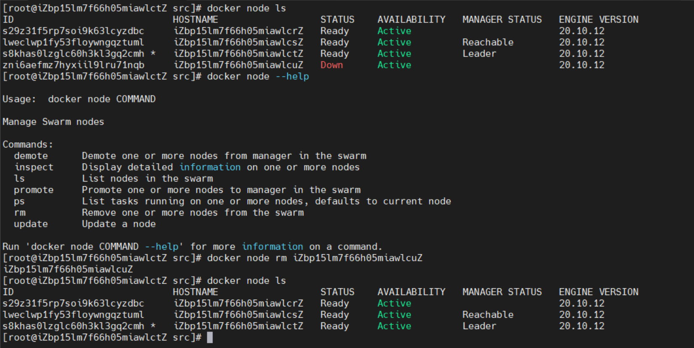694x348 pixels.
Task: Click the blue --help flag after 'docker node'
Action: 292,76
